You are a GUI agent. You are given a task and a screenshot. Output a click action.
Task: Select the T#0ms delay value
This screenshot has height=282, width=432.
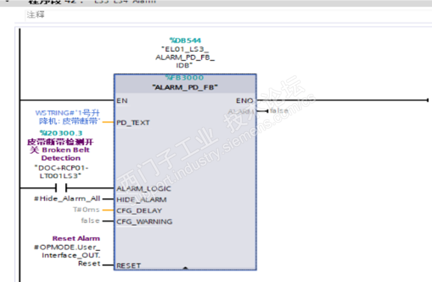(x=86, y=210)
